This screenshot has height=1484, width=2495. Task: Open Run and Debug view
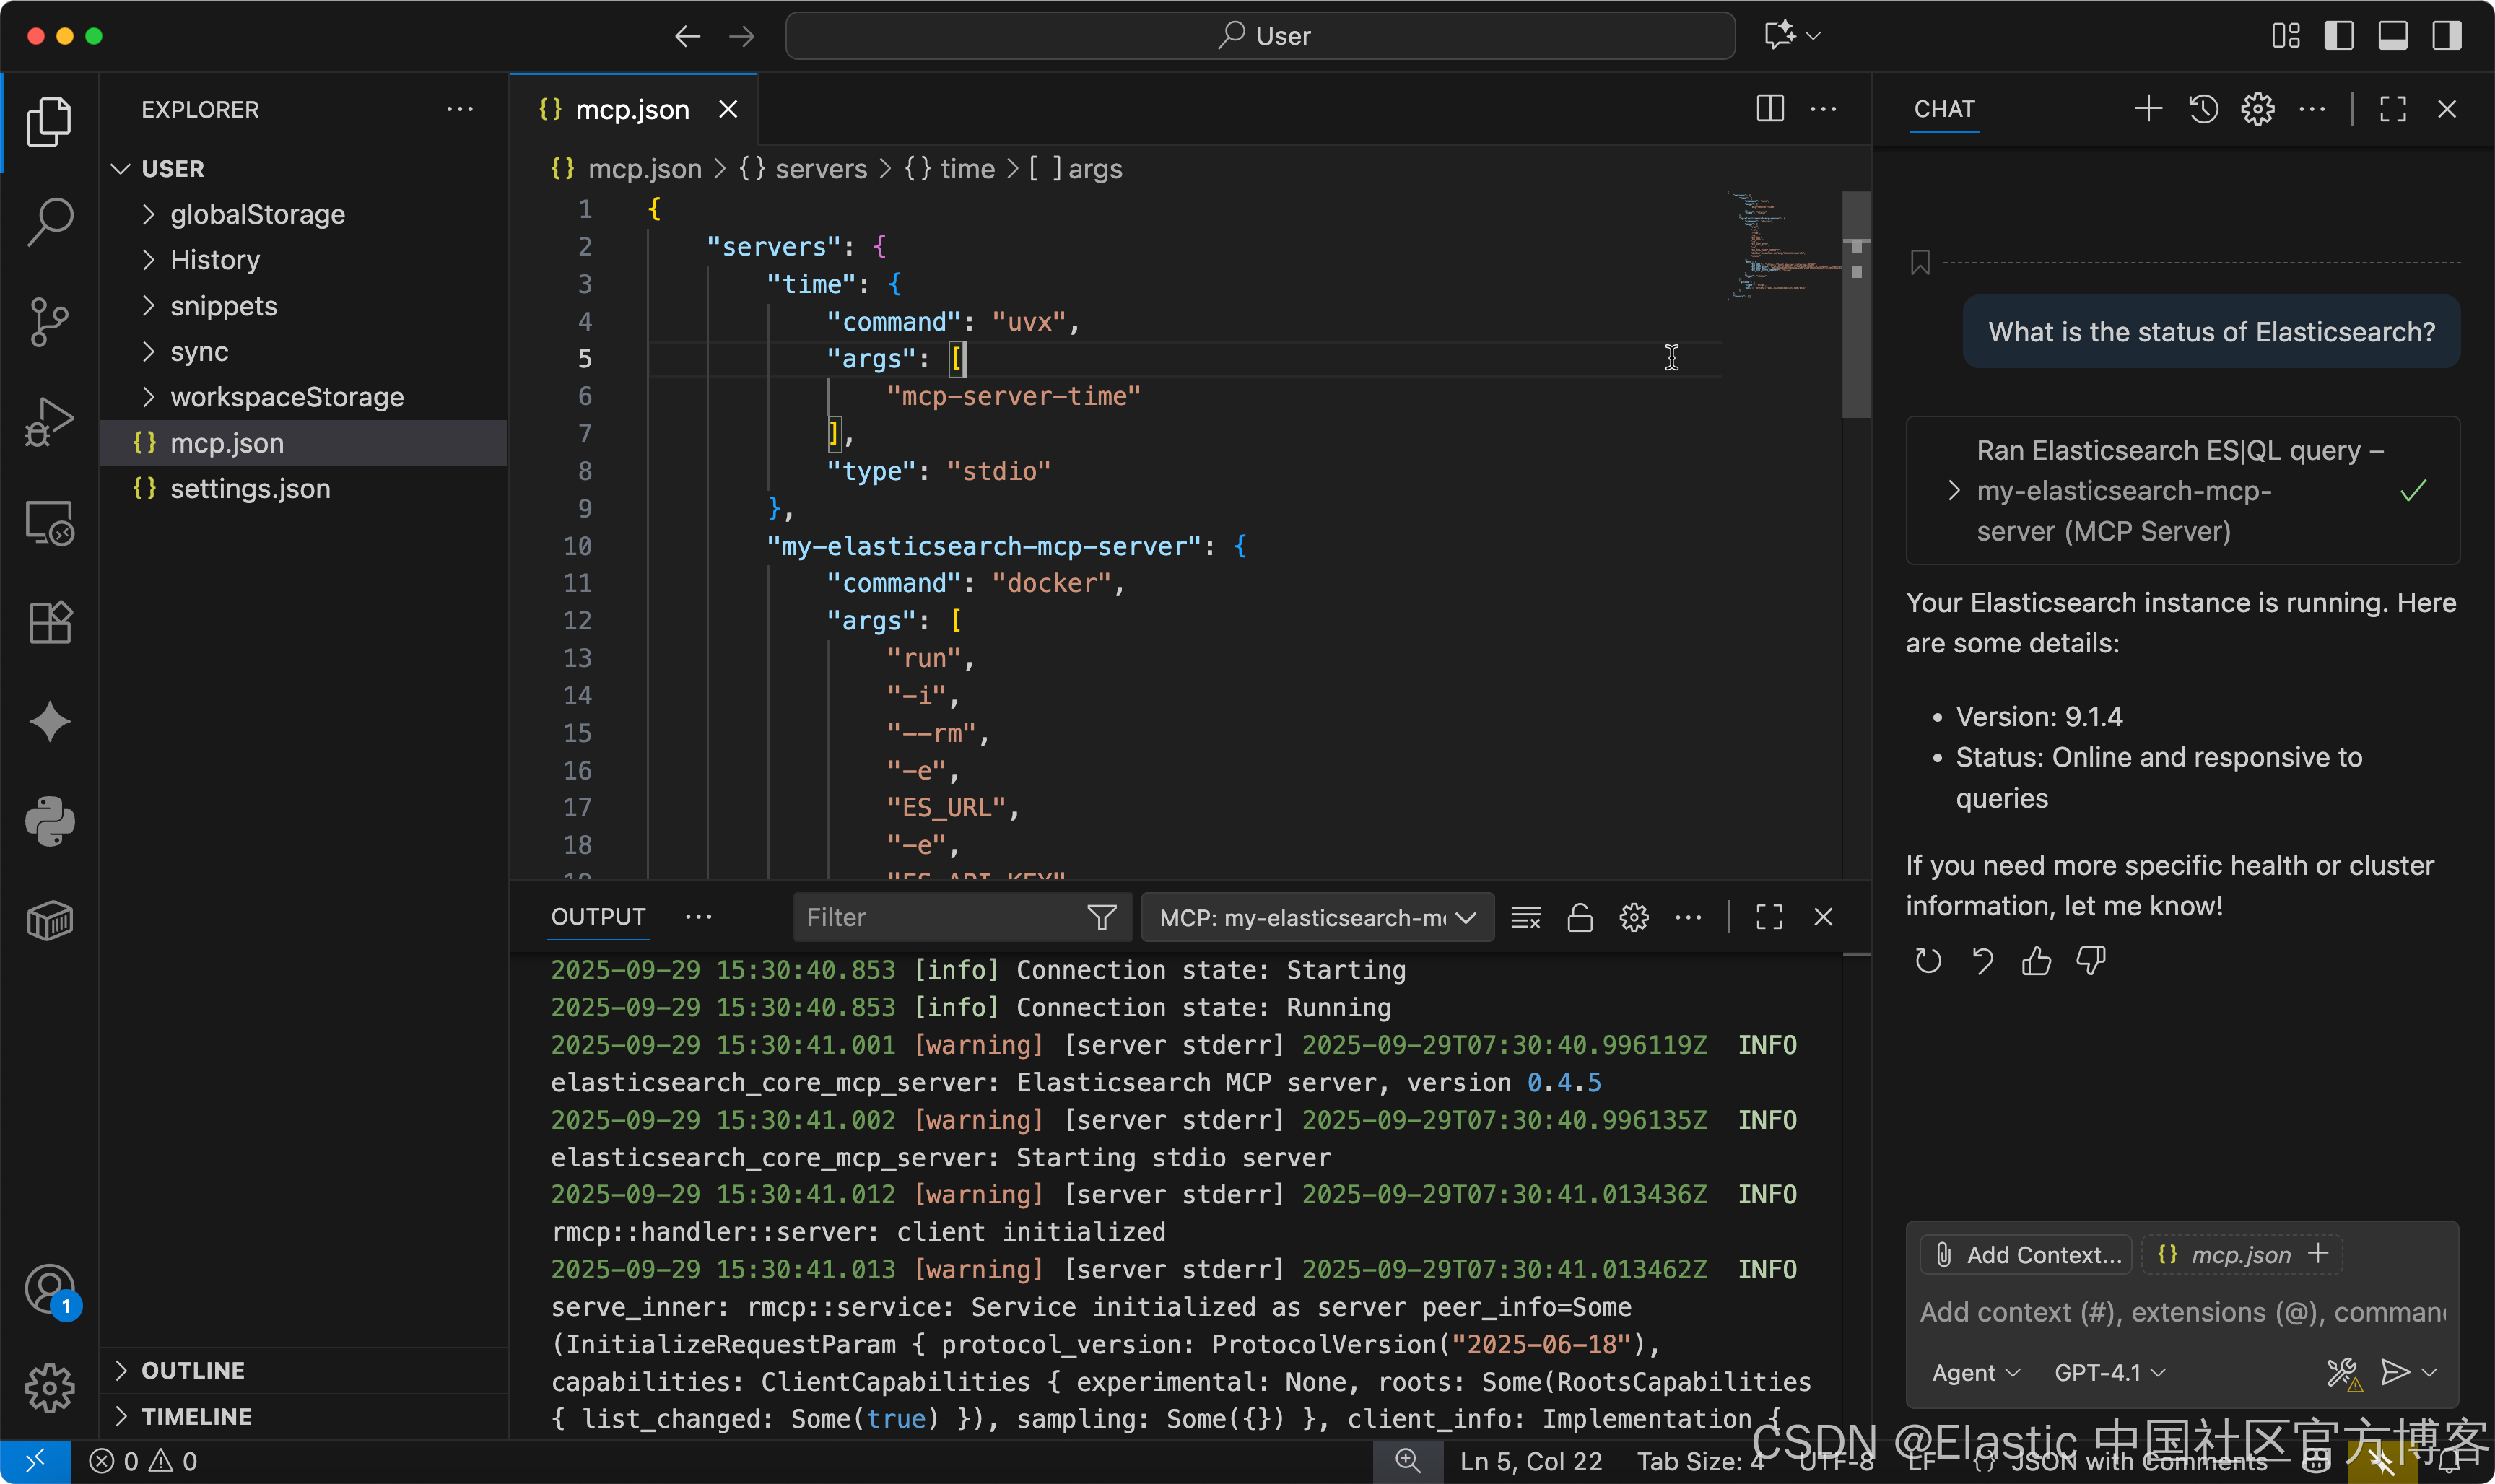click(49, 422)
